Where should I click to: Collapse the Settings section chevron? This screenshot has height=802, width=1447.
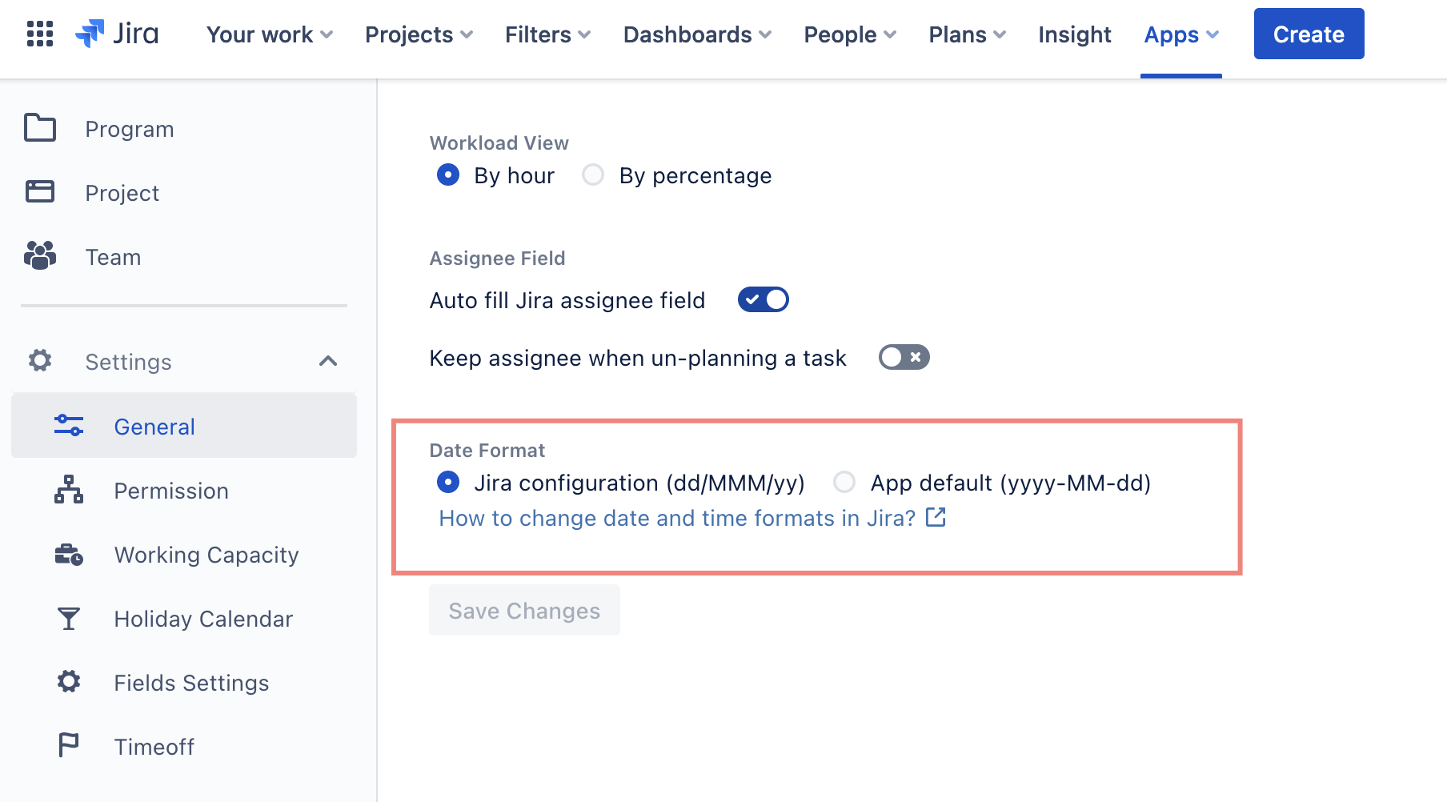coord(328,361)
